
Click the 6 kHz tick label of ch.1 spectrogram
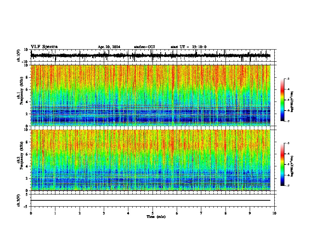click(27, 90)
